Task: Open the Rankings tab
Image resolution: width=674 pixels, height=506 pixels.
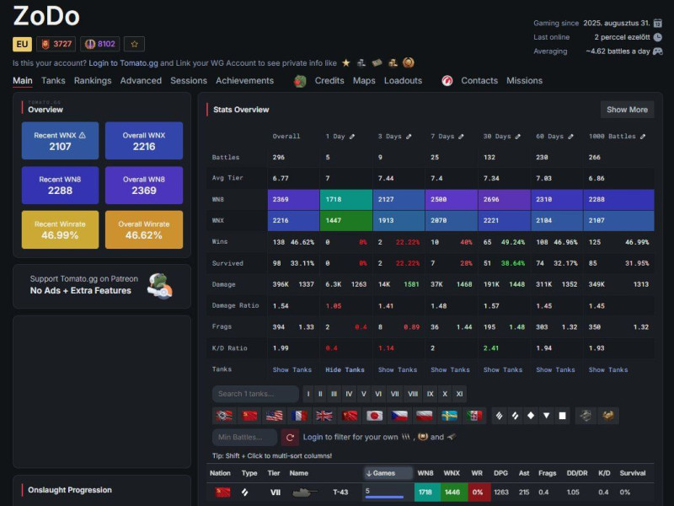Action: click(93, 80)
